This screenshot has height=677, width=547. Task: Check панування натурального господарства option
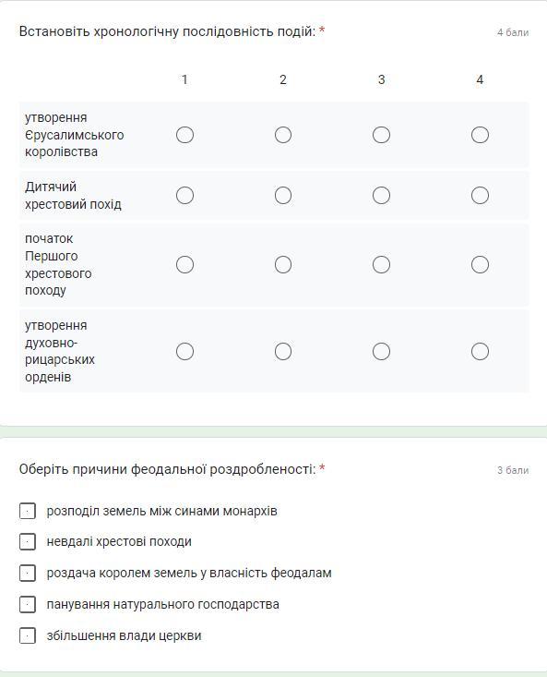click(28, 604)
